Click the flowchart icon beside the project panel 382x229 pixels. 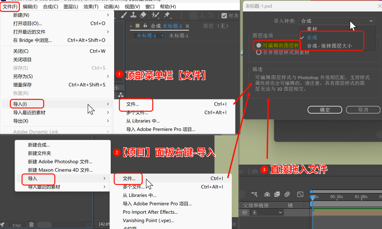click(121, 95)
